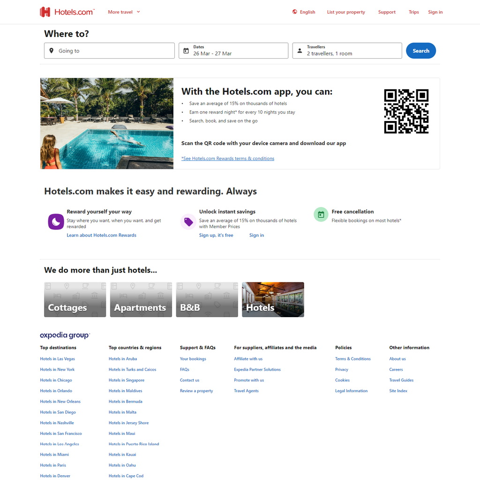Select the B&B category tile
The height and width of the screenshot is (480, 480).
tap(207, 299)
